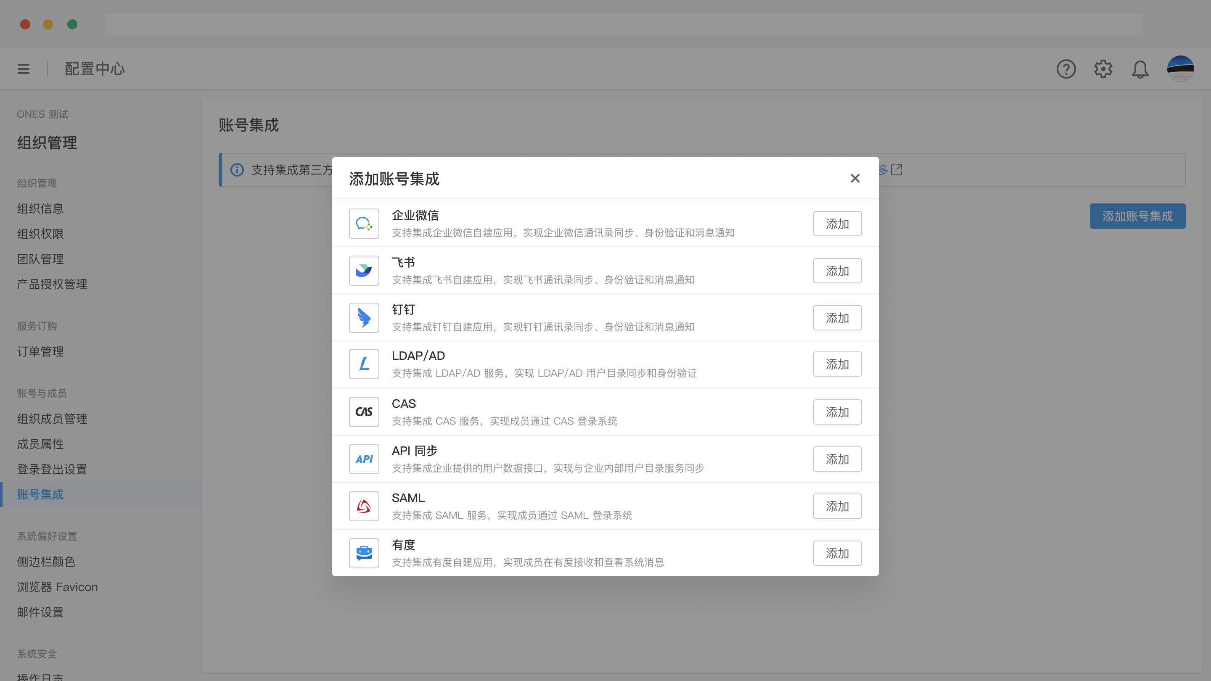Click the 有度 briefcase icon

pyautogui.click(x=364, y=553)
